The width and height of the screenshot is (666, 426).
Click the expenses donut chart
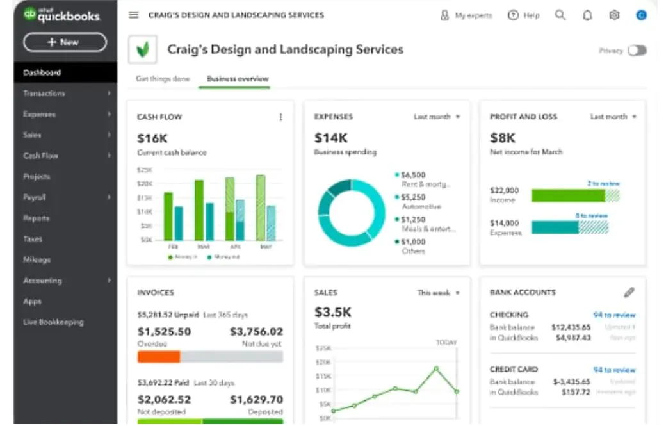(x=352, y=213)
